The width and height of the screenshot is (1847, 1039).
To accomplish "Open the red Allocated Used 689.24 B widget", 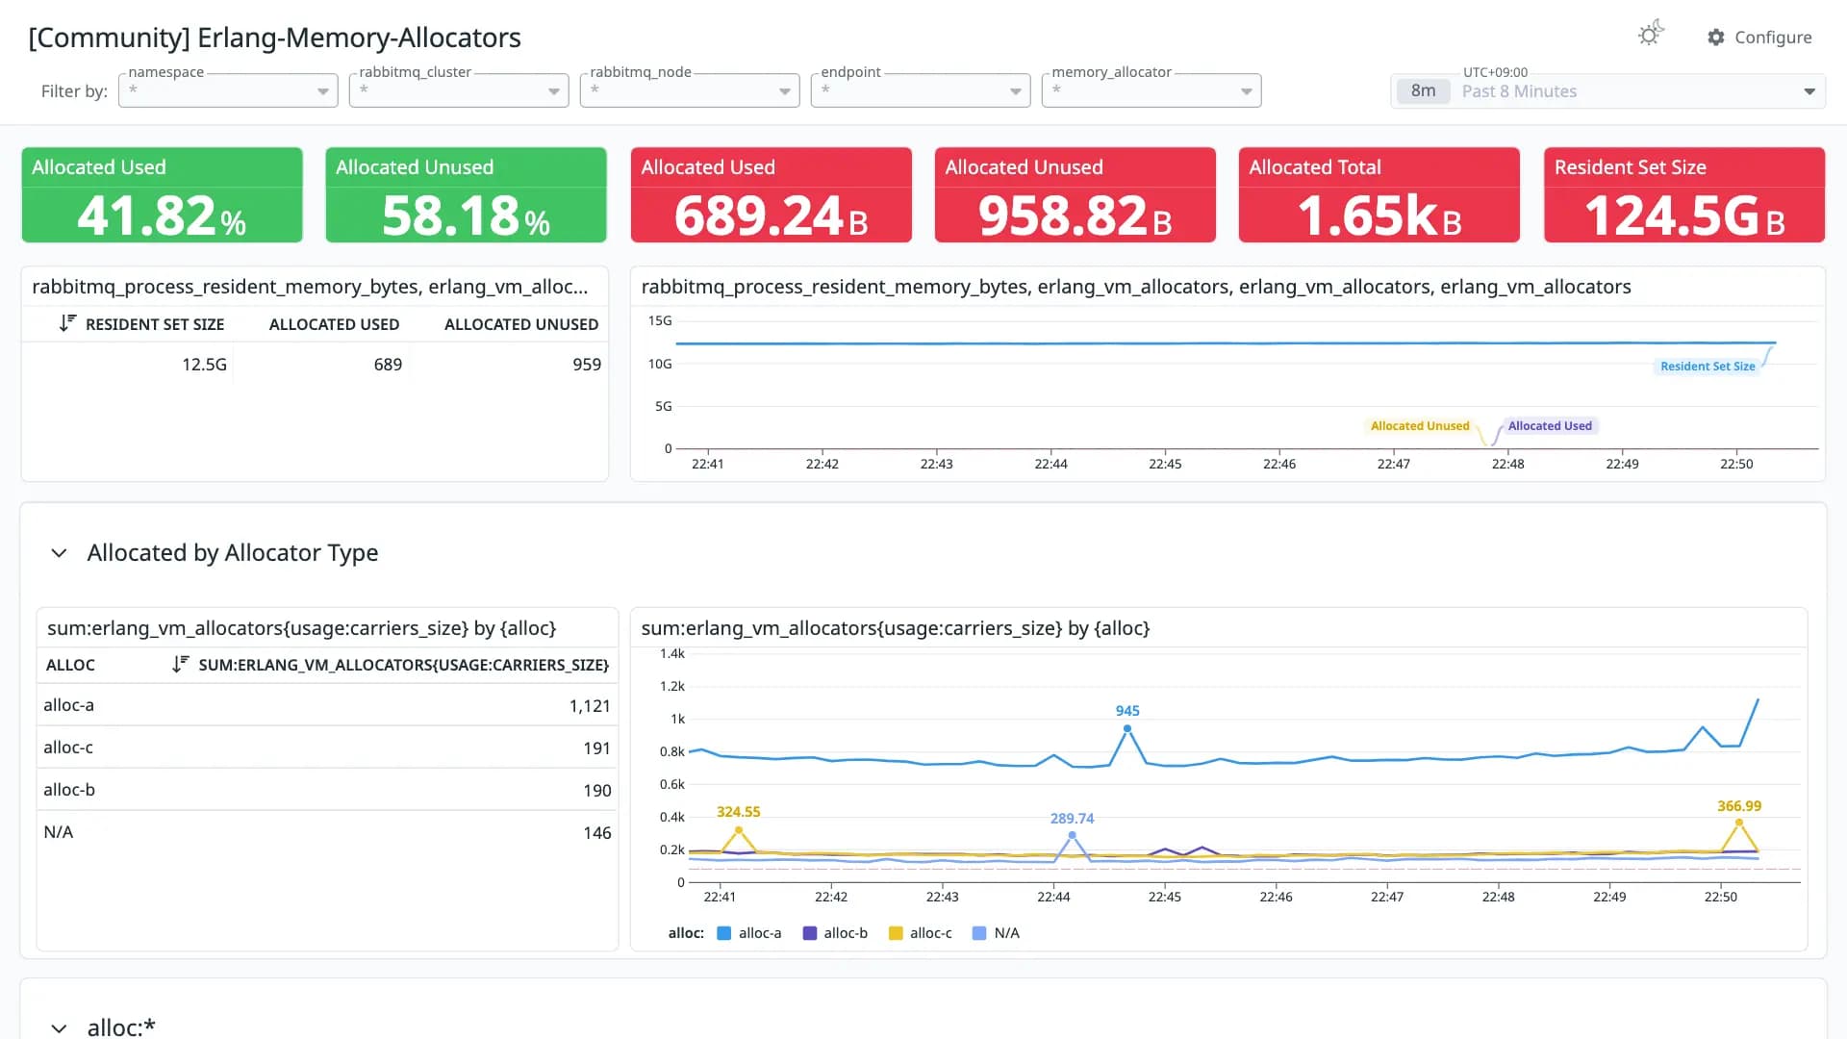I will pos(771,194).
